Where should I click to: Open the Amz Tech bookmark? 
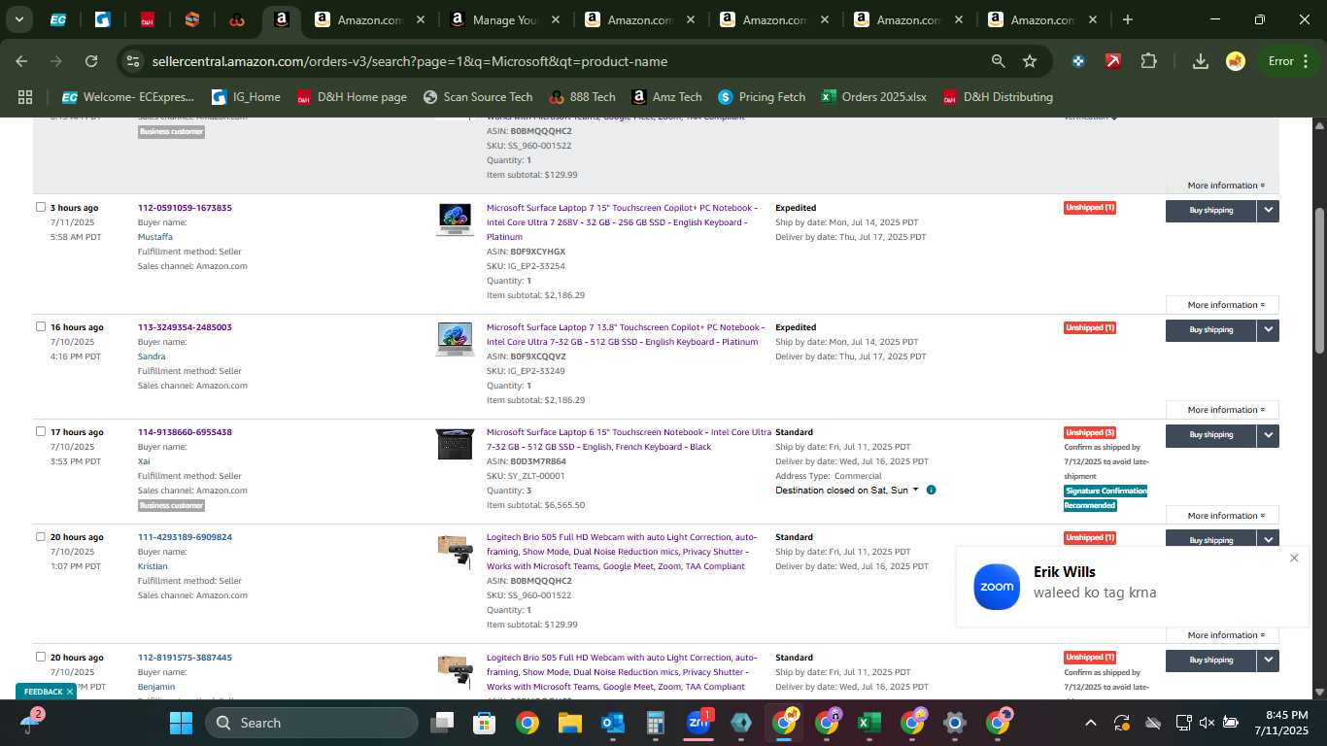(x=666, y=97)
